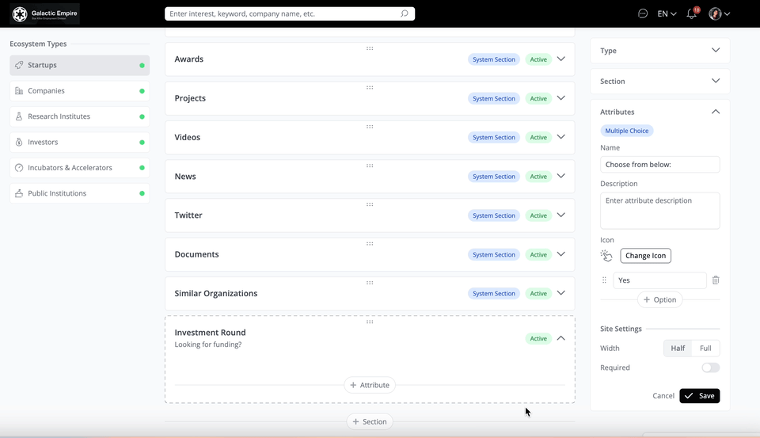Add a new Option to attribute
The image size is (760, 438).
point(659,300)
